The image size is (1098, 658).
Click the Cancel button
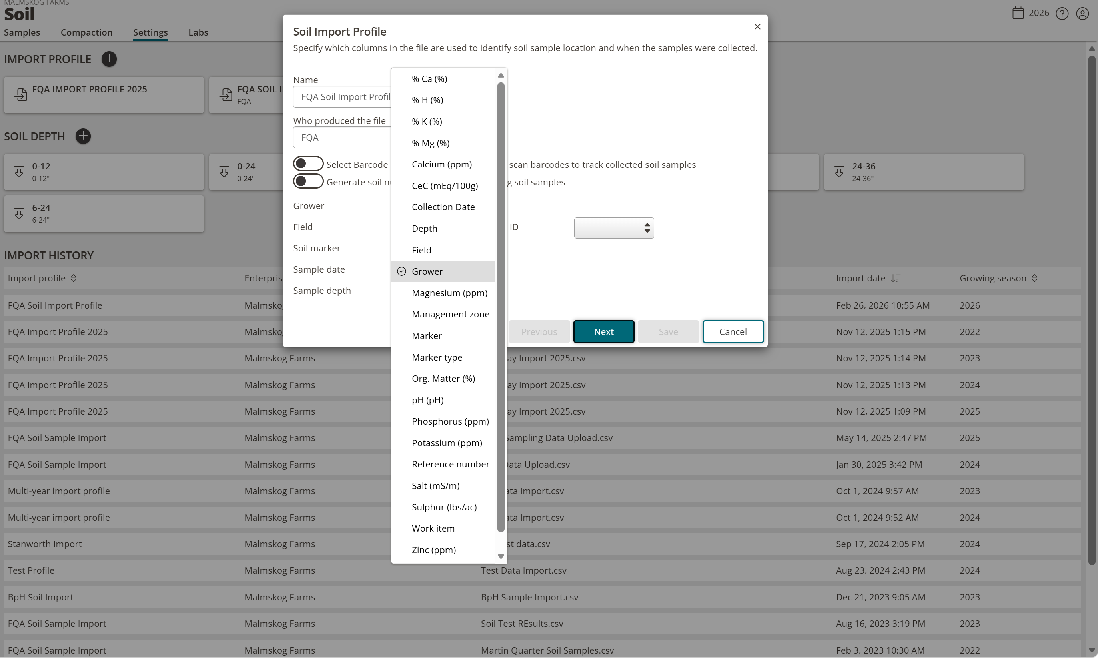click(x=733, y=331)
